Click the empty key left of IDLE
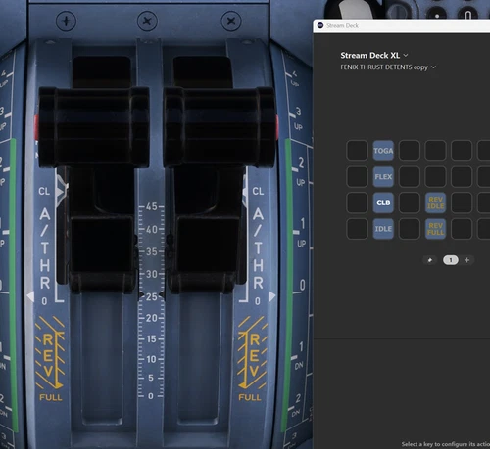 click(x=357, y=229)
